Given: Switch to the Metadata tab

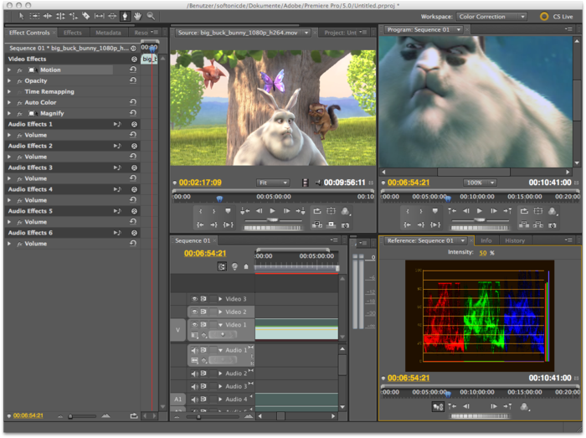Looking at the screenshot, I should (x=108, y=33).
